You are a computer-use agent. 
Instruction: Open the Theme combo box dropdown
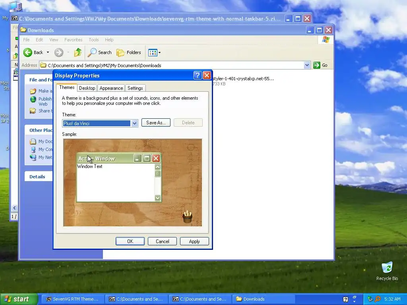(x=134, y=124)
